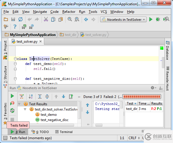Click the Synchronize icon in main toolbar
The height and width of the screenshot is (143, 173).
(x=20, y=19)
